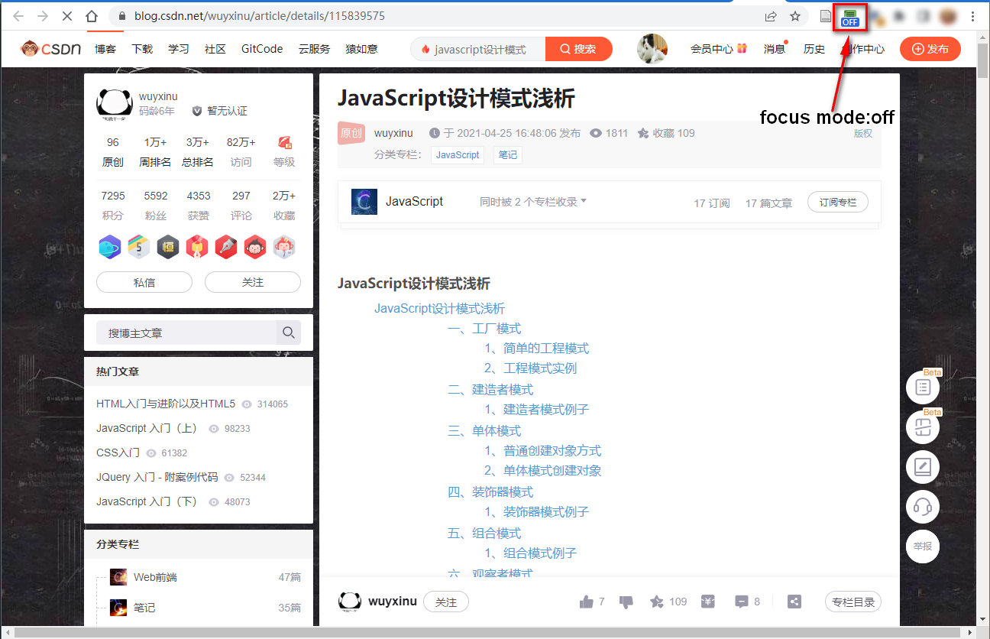Screen dimensions: 990x639
Task: Jump to 一、工厂模式 in contents
Action: (484, 329)
